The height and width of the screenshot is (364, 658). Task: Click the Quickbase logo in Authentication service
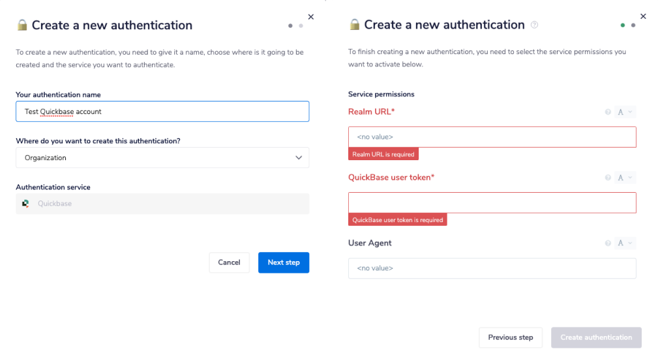click(25, 204)
